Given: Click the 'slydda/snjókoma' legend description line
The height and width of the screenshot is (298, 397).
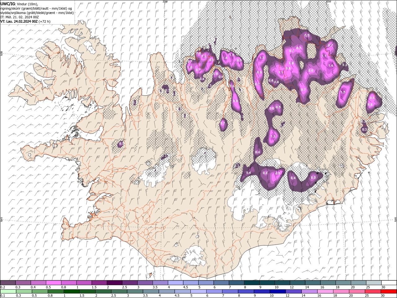Looking at the screenshot, I should point(37,12).
